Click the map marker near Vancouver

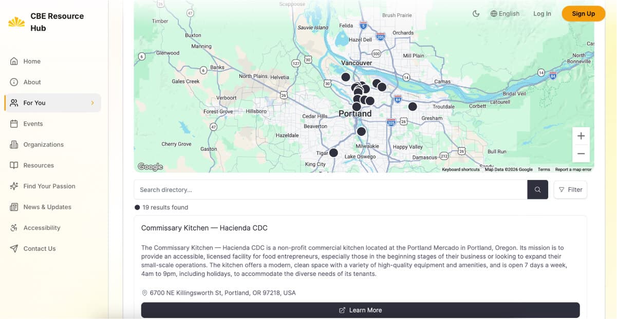coord(346,77)
